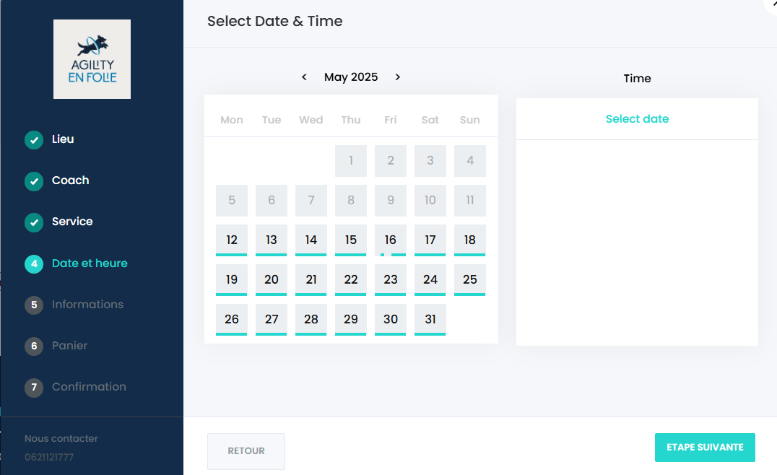777x475 pixels.
Task: Click the disabled date May 10
Action: coord(430,201)
